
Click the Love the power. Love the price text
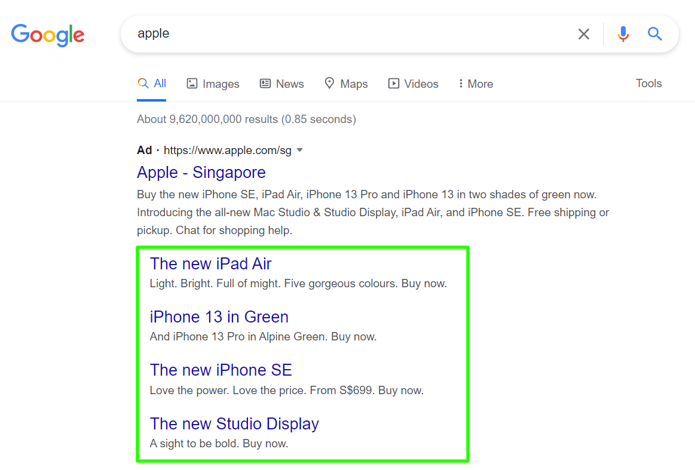287,390
